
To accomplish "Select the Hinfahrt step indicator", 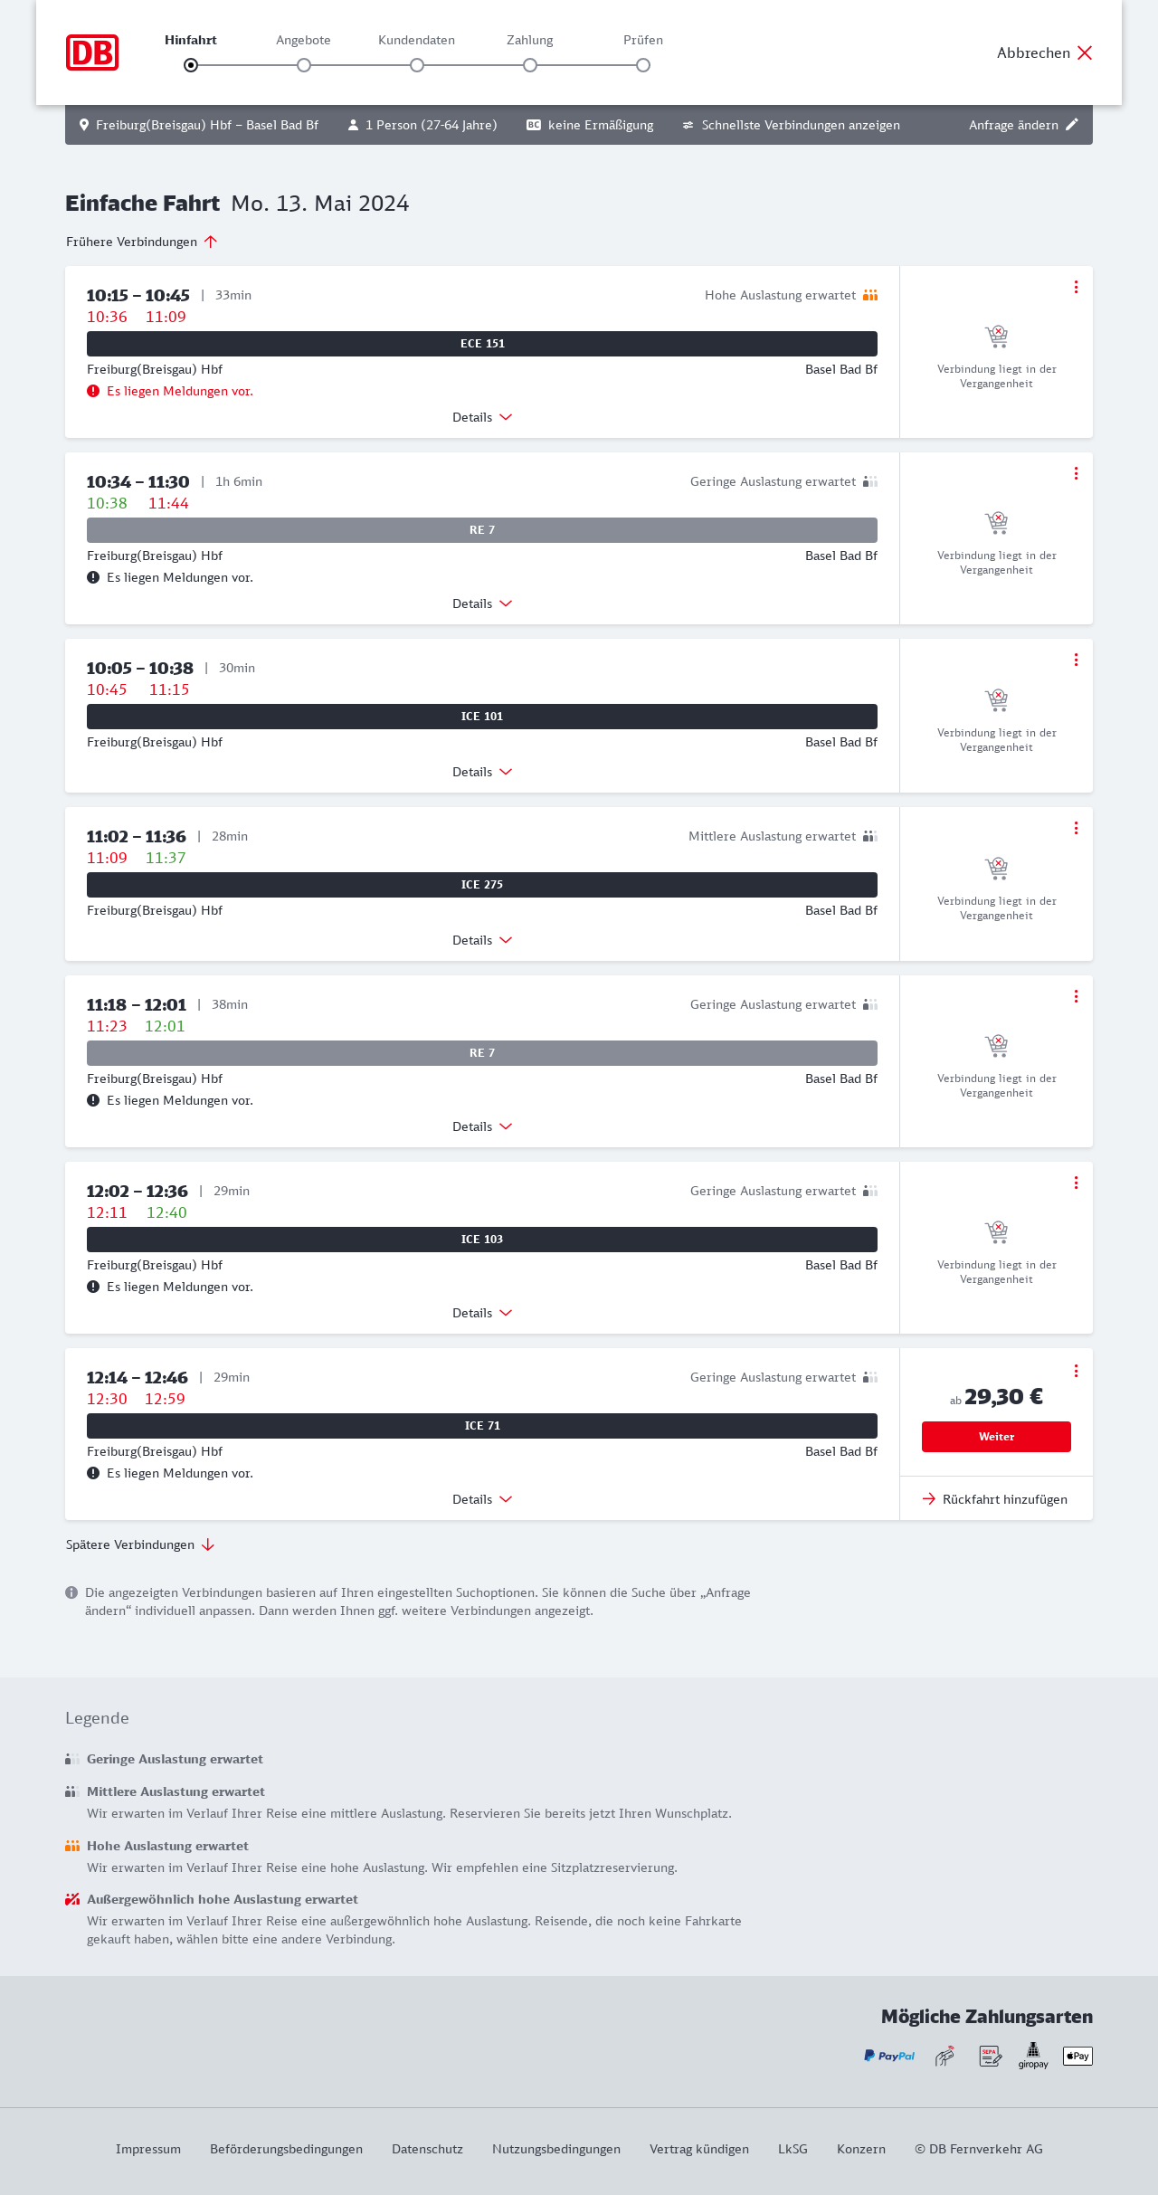I will (x=191, y=65).
